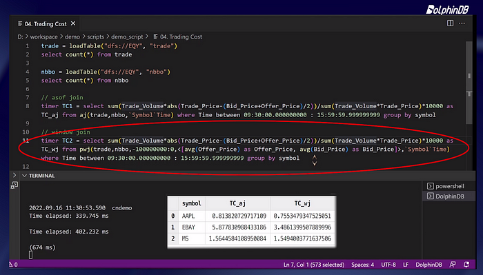
Task: Select the 04. Trading Cost editor tab
Action: click(46, 23)
